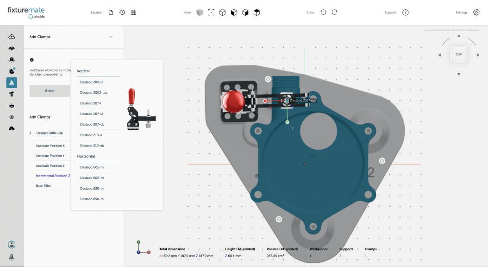Open Incremental Rotation Z parameter
The image size is (488, 267).
tap(53, 176)
